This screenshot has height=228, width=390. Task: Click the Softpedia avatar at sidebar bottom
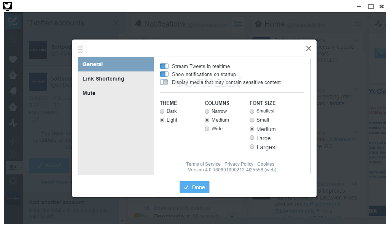pyautogui.click(x=13, y=198)
